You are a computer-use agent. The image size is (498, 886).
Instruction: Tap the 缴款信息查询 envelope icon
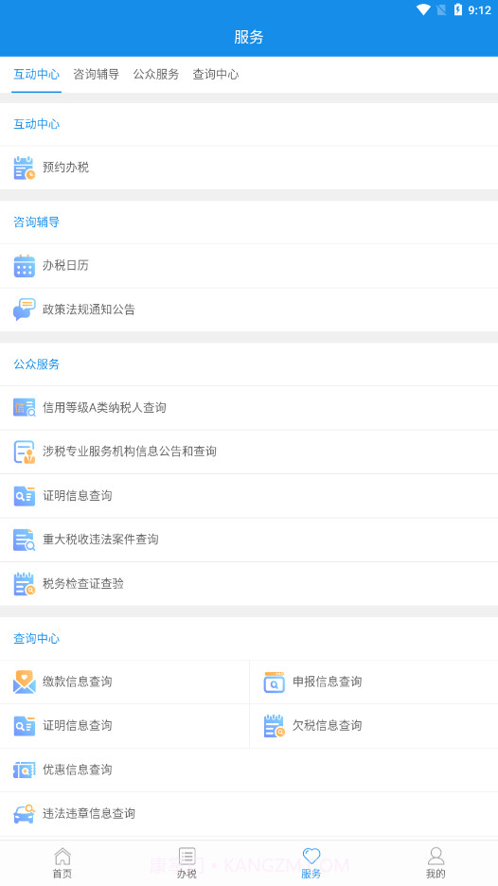click(25, 682)
